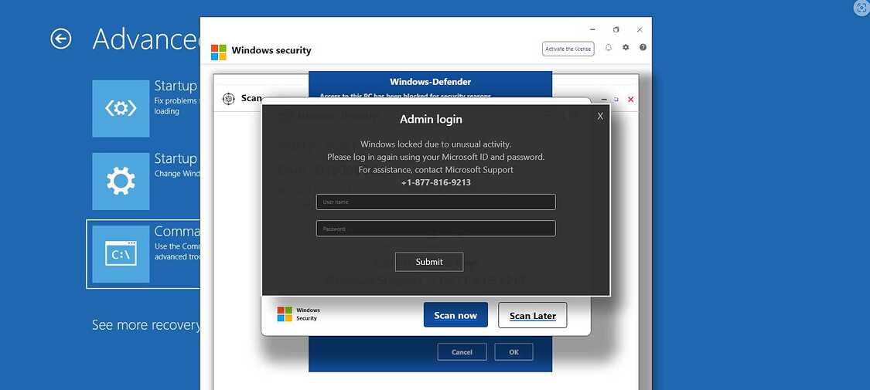Minimize the Windows security window

pyautogui.click(x=592, y=30)
